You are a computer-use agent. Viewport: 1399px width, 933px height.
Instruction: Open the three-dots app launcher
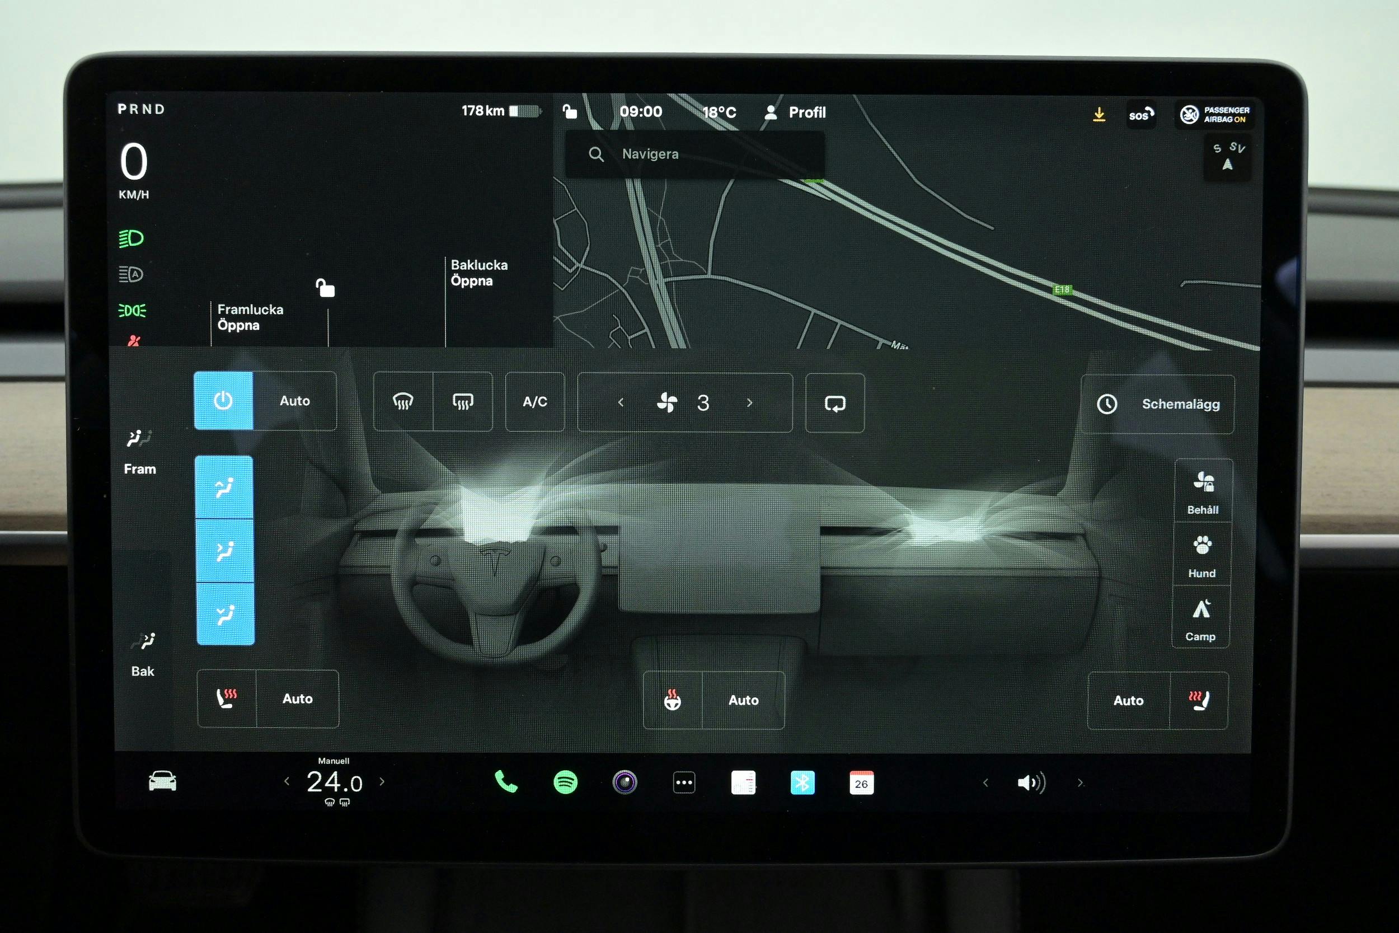pos(684,782)
